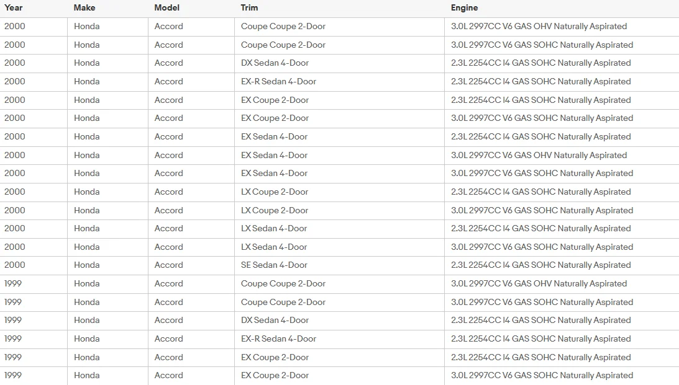Click engine cell in 2000 SE Sedan row

[562, 265]
